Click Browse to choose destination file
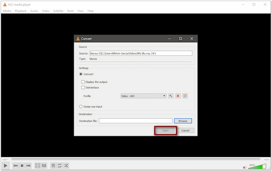Viewport: 272px width, 171px height. coord(183,121)
